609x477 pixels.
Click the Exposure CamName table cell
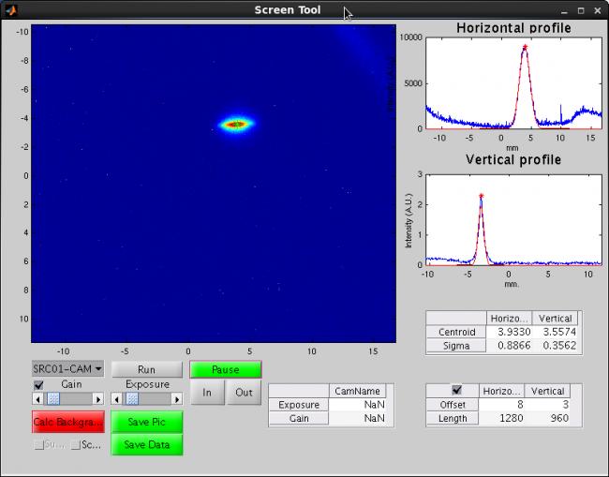click(x=358, y=405)
